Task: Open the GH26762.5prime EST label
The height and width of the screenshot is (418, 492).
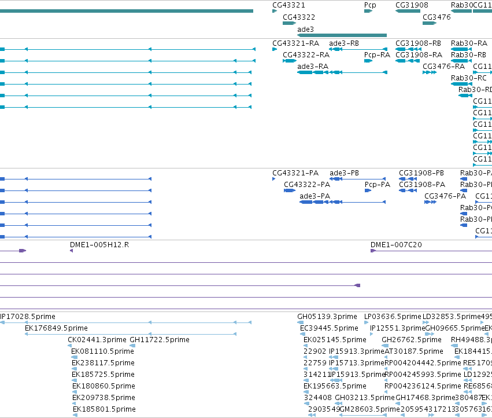Action: click(x=412, y=340)
